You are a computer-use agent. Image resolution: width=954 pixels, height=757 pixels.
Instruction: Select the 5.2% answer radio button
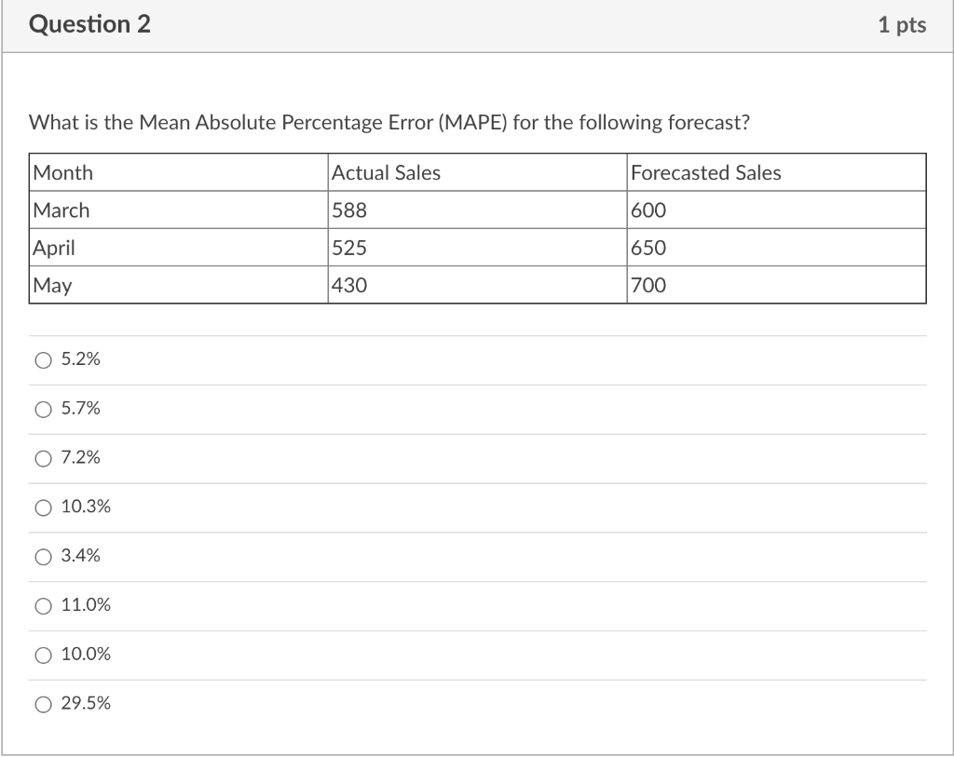(x=43, y=359)
